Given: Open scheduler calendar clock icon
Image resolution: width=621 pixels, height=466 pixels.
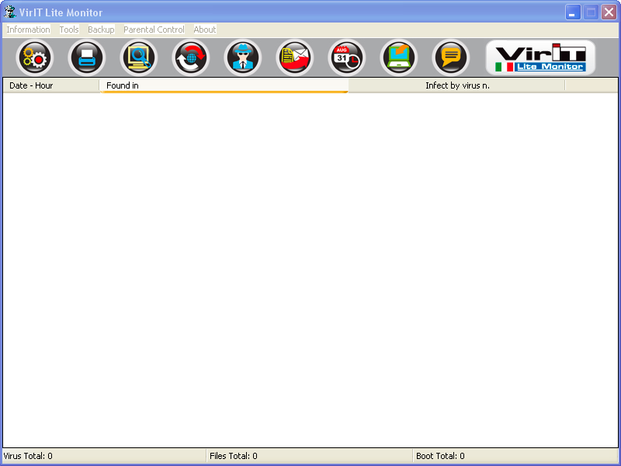Looking at the screenshot, I should click(346, 57).
